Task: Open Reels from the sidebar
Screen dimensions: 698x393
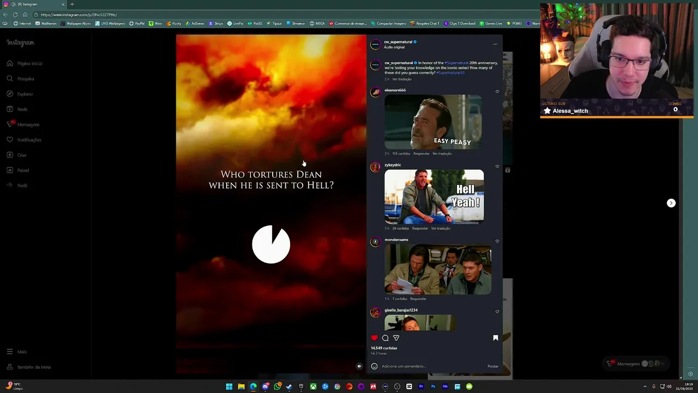Action: click(x=17, y=109)
